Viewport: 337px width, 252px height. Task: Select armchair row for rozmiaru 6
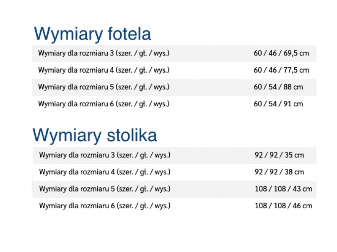point(174,104)
